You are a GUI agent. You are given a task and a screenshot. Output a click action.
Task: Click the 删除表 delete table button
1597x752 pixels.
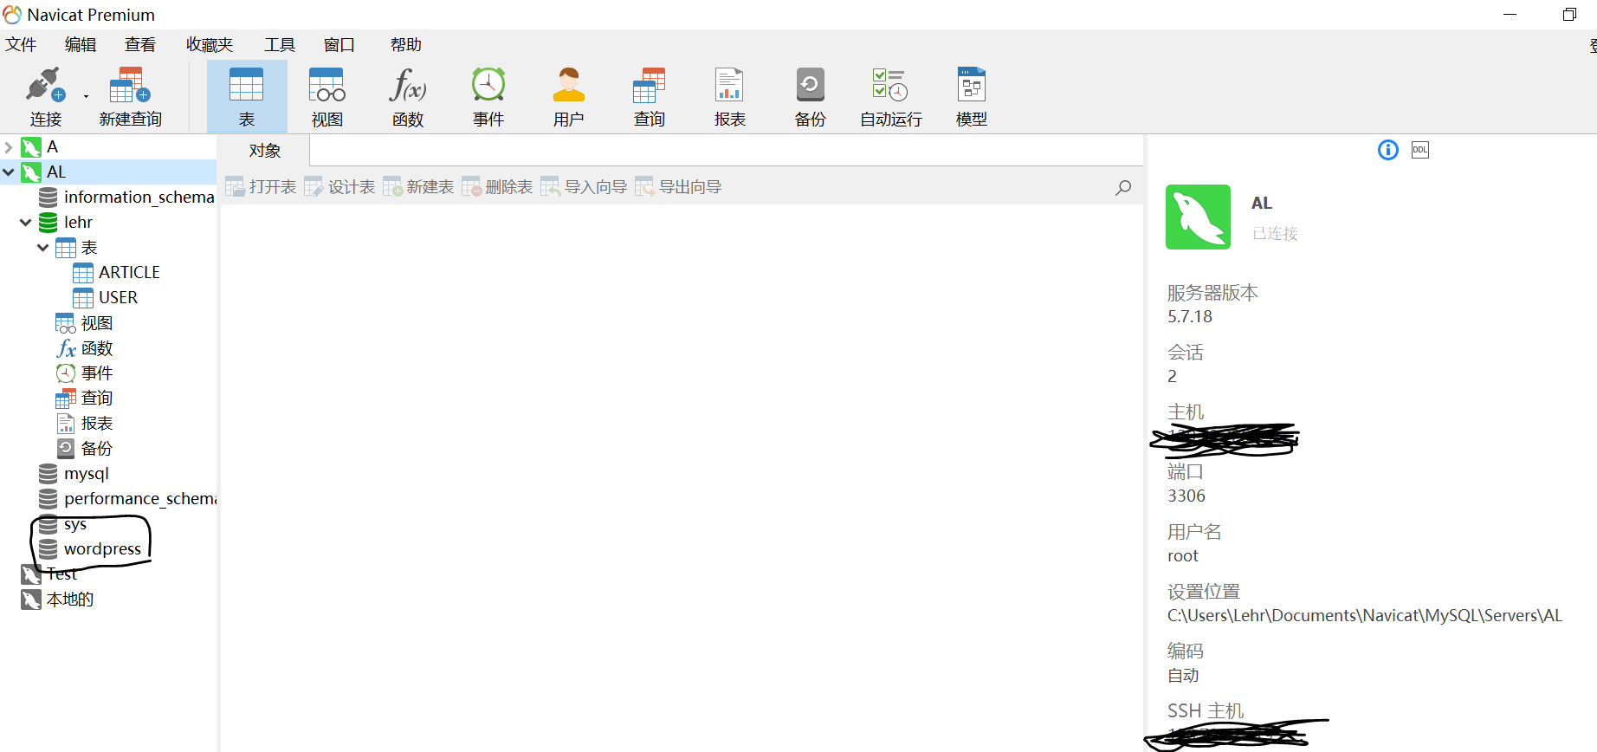click(x=497, y=187)
